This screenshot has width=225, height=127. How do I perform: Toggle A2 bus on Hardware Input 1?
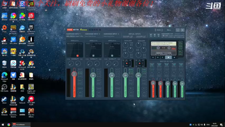[x=80, y=73]
